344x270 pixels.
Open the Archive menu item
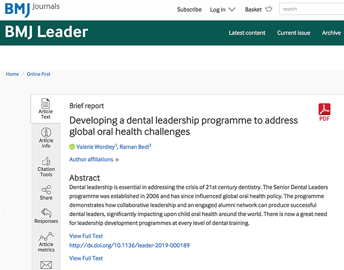(331, 33)
